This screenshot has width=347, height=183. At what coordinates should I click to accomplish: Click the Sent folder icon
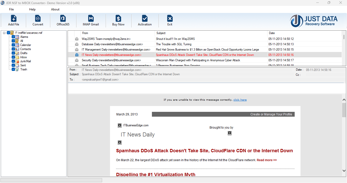(x=17, y=65)
